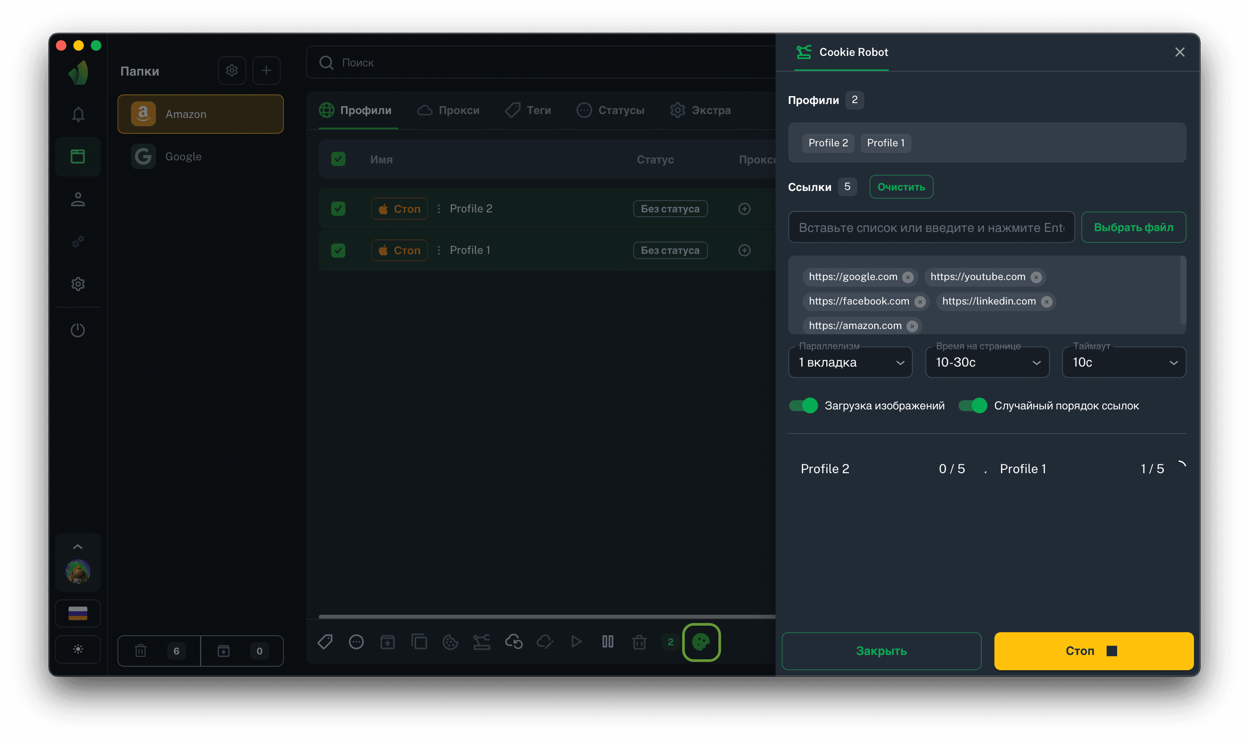Click the tag icon in bottom toolbar
This screenshot has height=741, width=1249.
click(325, 642)
